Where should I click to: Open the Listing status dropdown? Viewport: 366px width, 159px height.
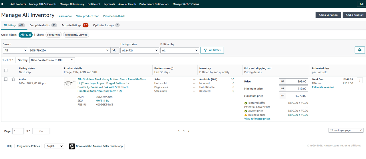(140, 50)
